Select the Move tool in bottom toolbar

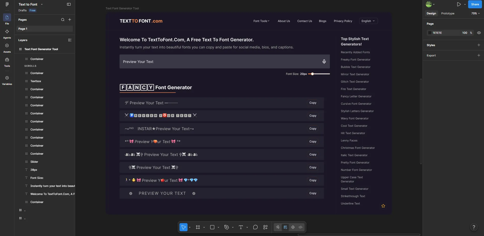tap(184, 227)
